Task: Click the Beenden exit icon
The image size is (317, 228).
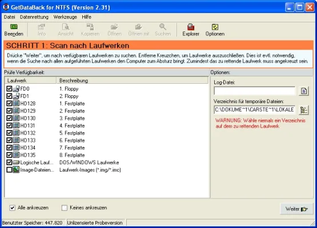Action: coord(14,27)
